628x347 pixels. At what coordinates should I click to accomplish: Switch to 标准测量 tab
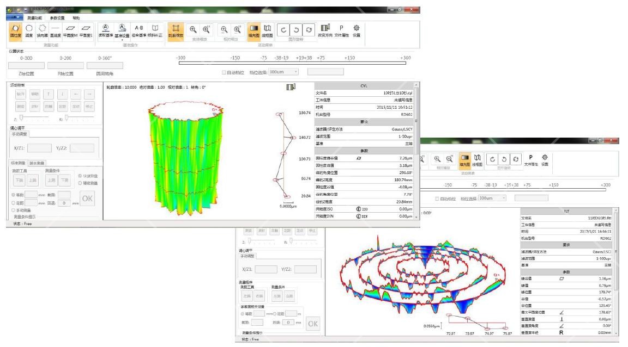pos(18,163)
